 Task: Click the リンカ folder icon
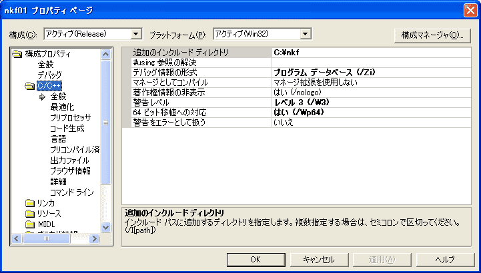pos(30,203)
